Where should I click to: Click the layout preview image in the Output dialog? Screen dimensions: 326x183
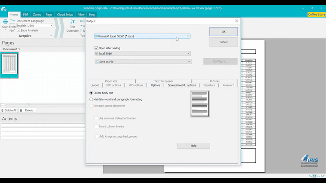[x=200, y=104]
